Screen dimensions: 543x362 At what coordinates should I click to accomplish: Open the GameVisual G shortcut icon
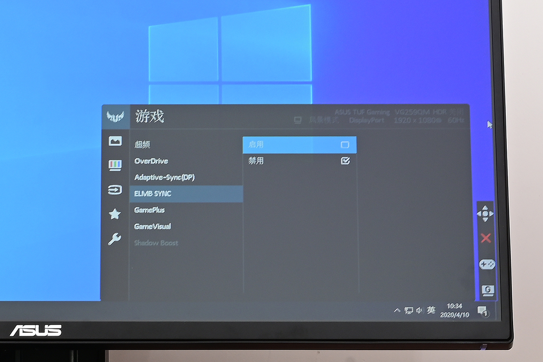pyautogui.click(x=488, y=290)
